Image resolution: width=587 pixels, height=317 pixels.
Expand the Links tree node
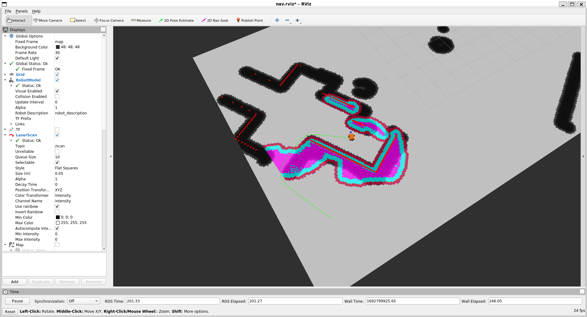pyautogui.click(x=11, y=124)
